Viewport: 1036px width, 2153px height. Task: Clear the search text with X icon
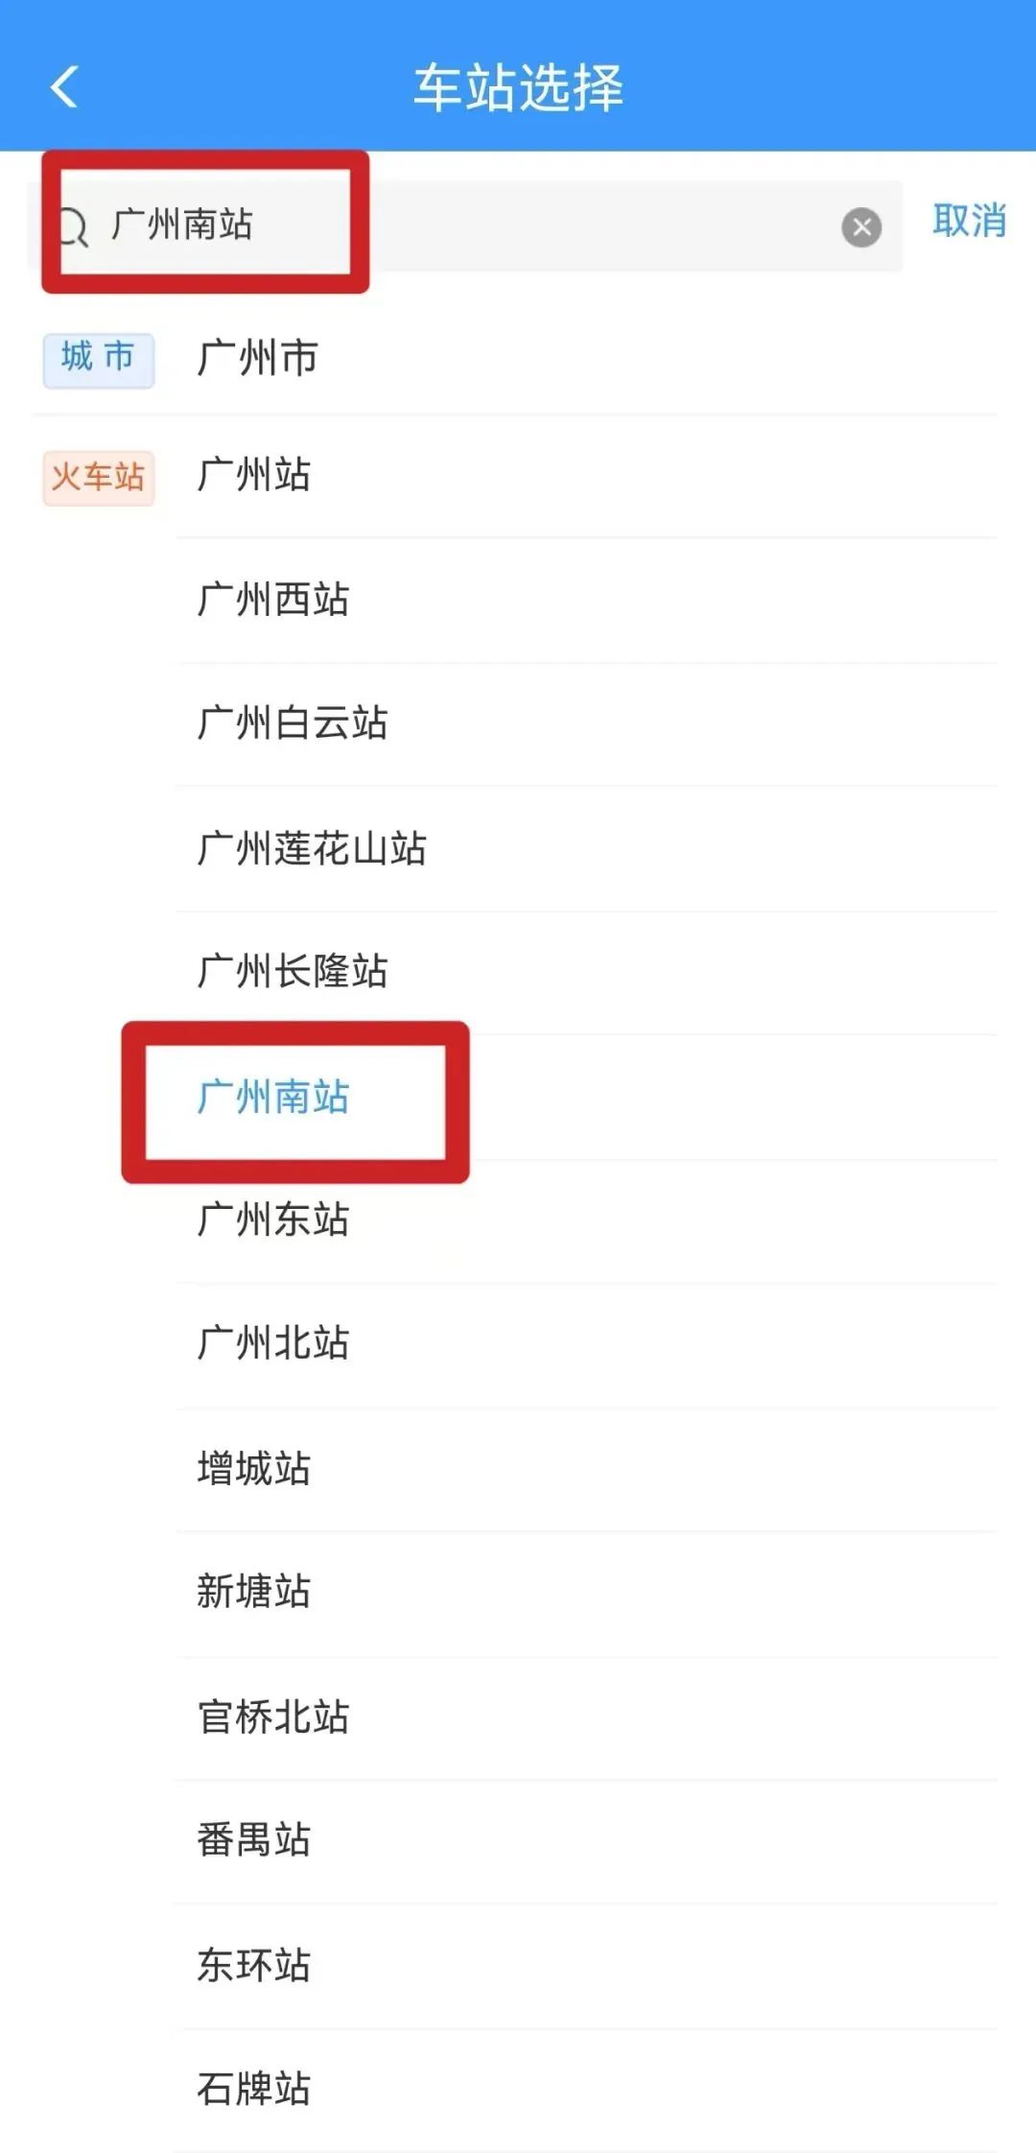coord(861,227)
